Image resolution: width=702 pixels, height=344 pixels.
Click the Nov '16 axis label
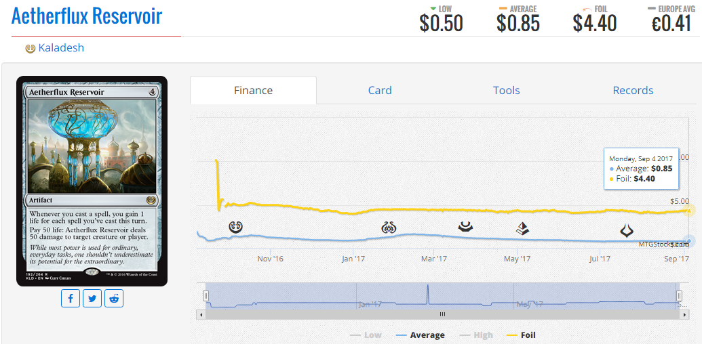point(271,259)
